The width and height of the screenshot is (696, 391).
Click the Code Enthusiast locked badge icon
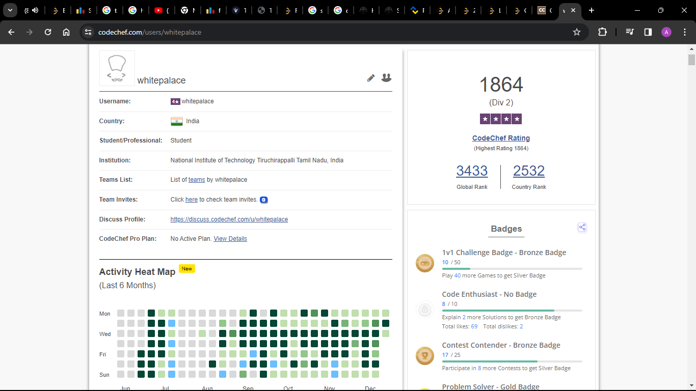(425, 309)
